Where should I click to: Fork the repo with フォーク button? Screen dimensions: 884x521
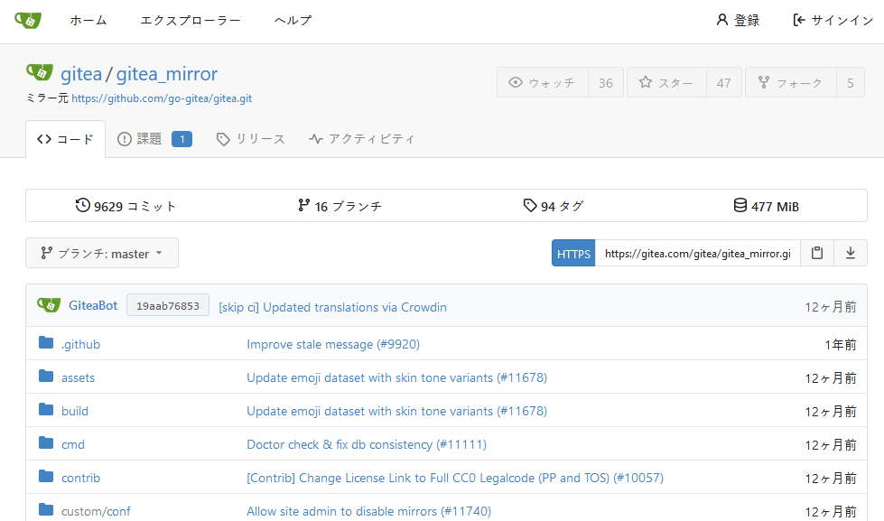(x=791, y=82)
